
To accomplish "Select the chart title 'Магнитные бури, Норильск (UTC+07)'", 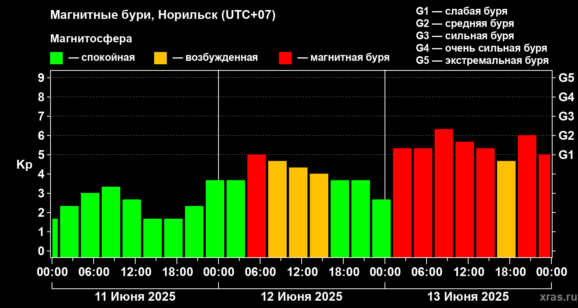I will 163,15.
